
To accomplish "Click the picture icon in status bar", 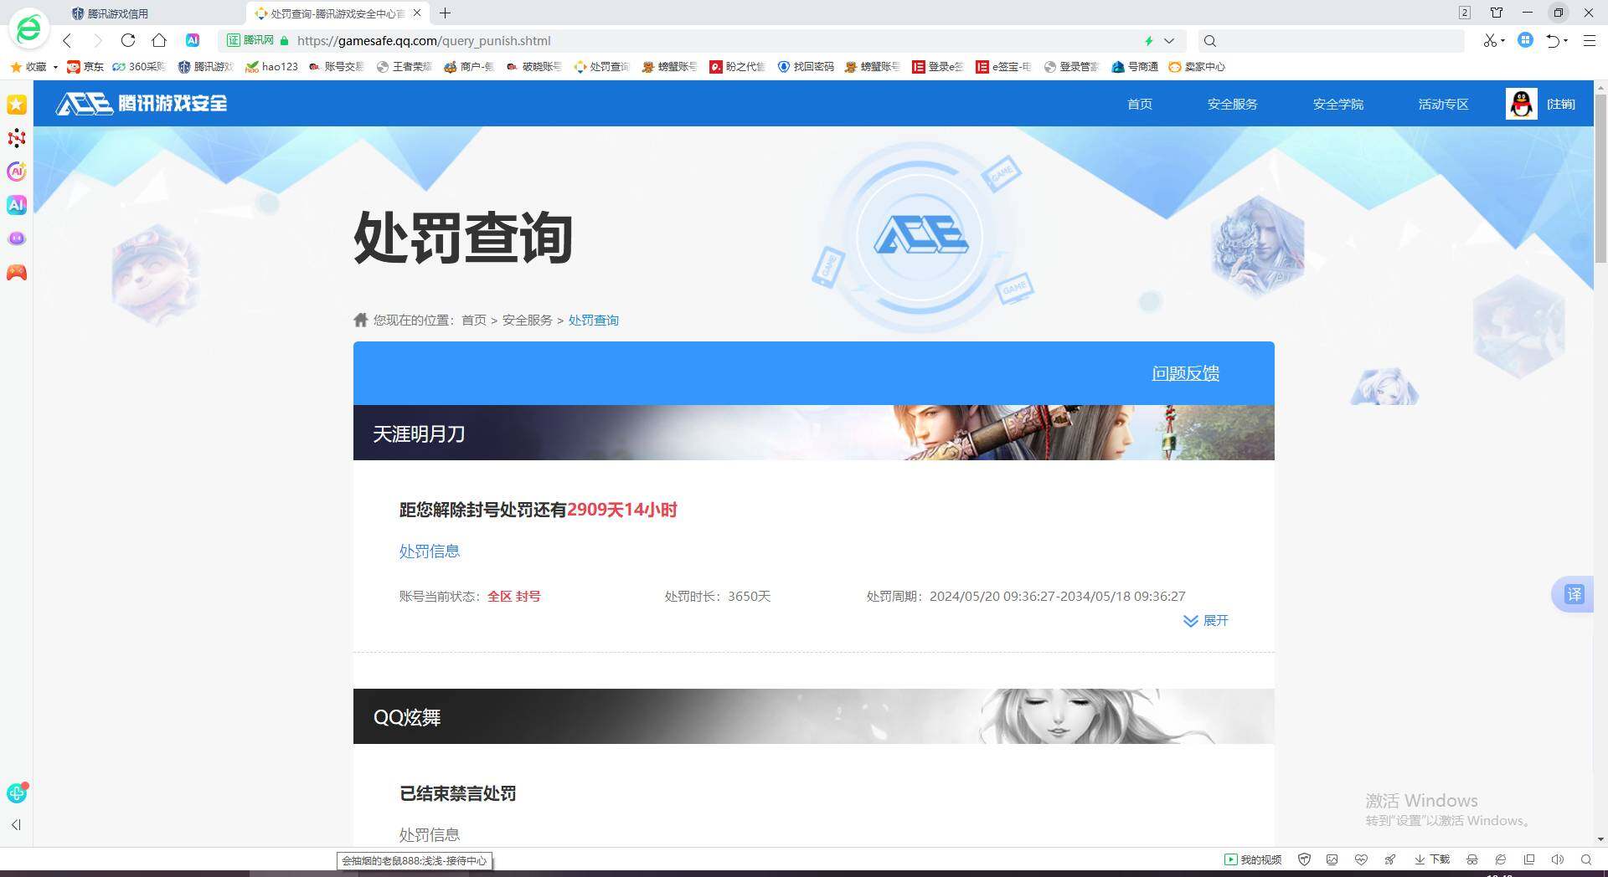I will tap(1332, 859).
